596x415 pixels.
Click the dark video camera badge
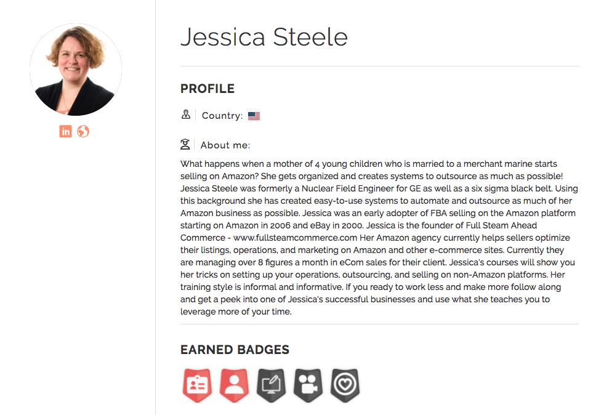[308, 385]
